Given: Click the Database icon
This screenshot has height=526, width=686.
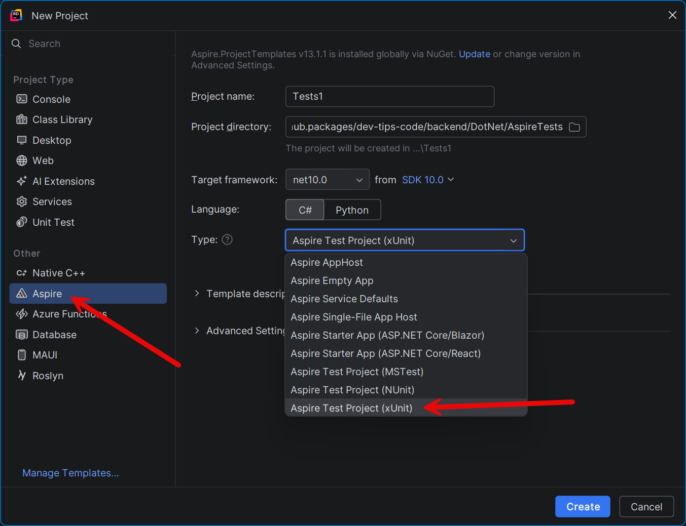Looking at the screenshot, I should tap(22, 335).
